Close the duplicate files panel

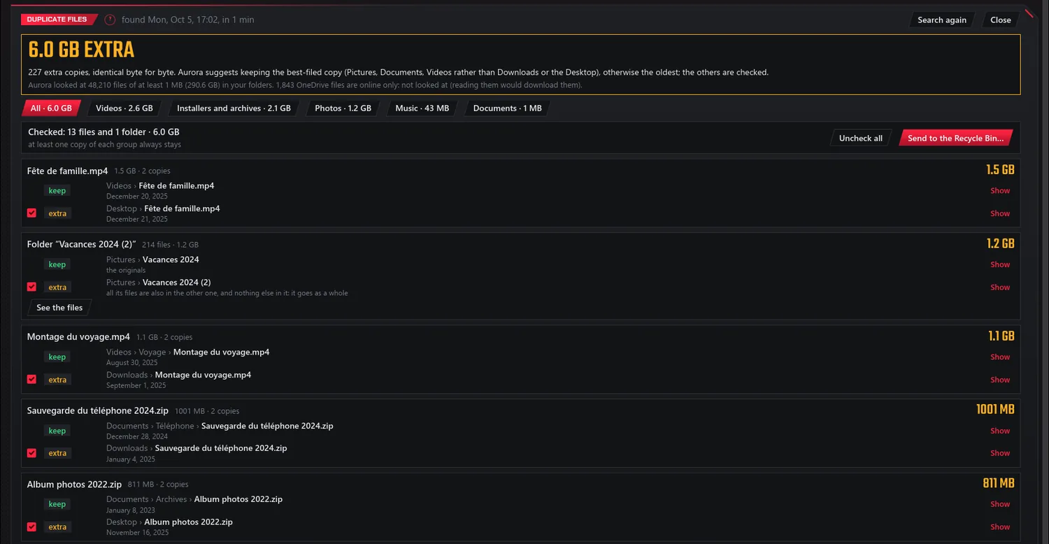click(1001, 20)
